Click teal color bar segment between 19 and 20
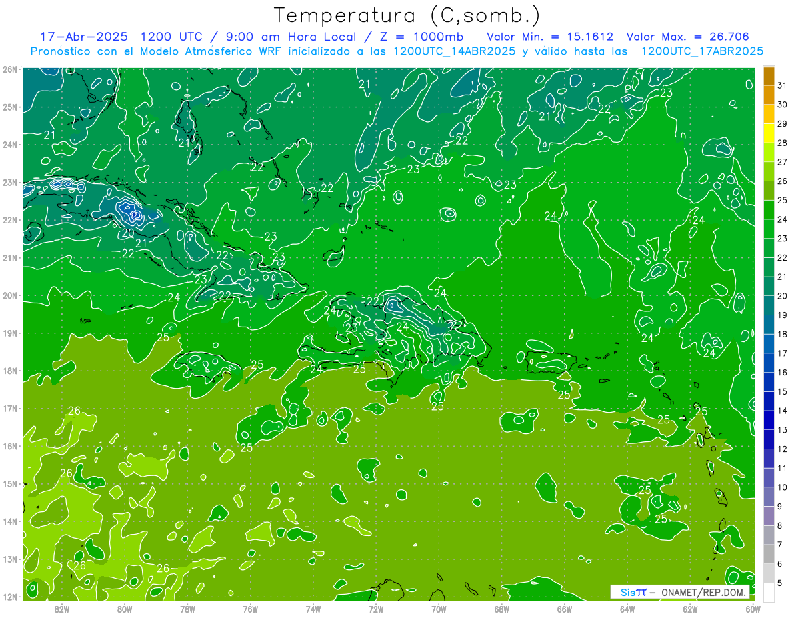This screenshot has height=618, width=800. 769,305
